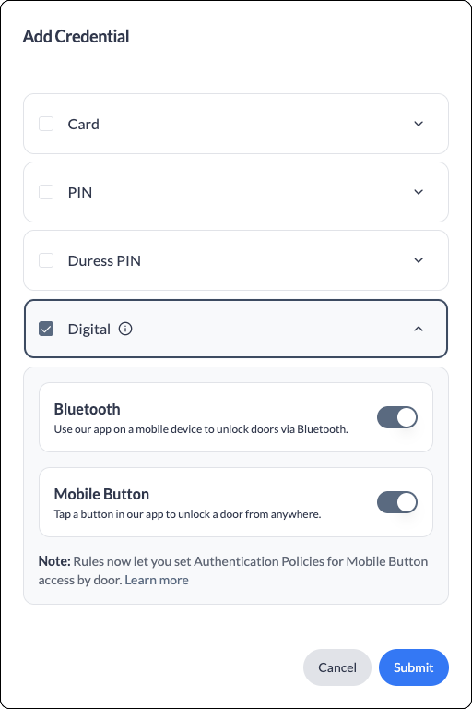472x709 pixels.
Task: Collapse the Digital section chevron
Action: pyautogui.click(x=419, y=329)
